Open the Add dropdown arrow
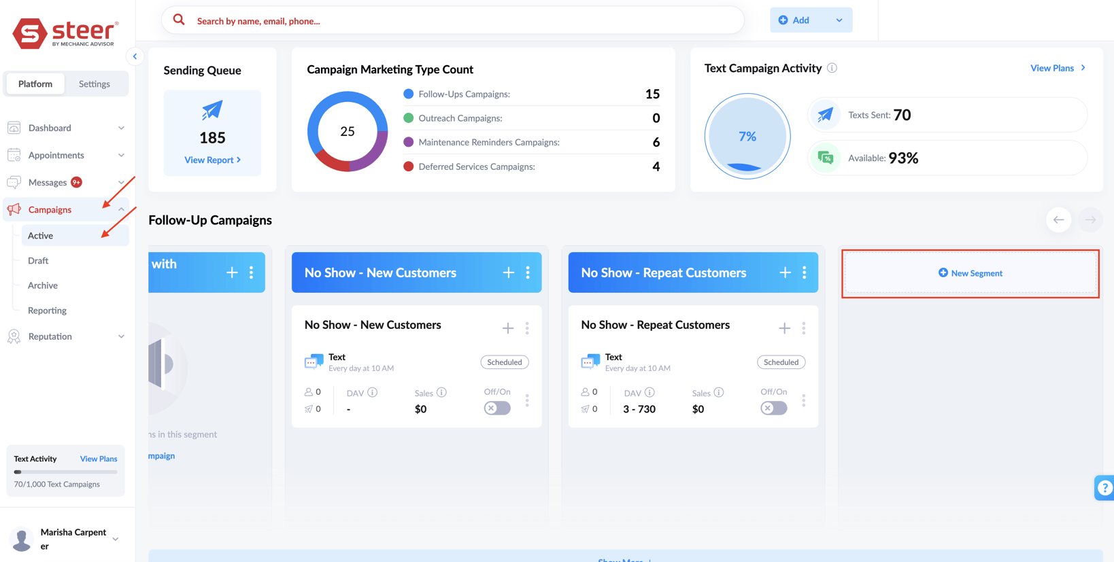Screen dimensions: 1114x562 pyautogui.click(x=839, y=20)
